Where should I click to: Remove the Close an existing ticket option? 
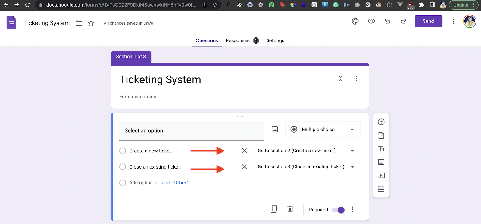tap(244, 167)
